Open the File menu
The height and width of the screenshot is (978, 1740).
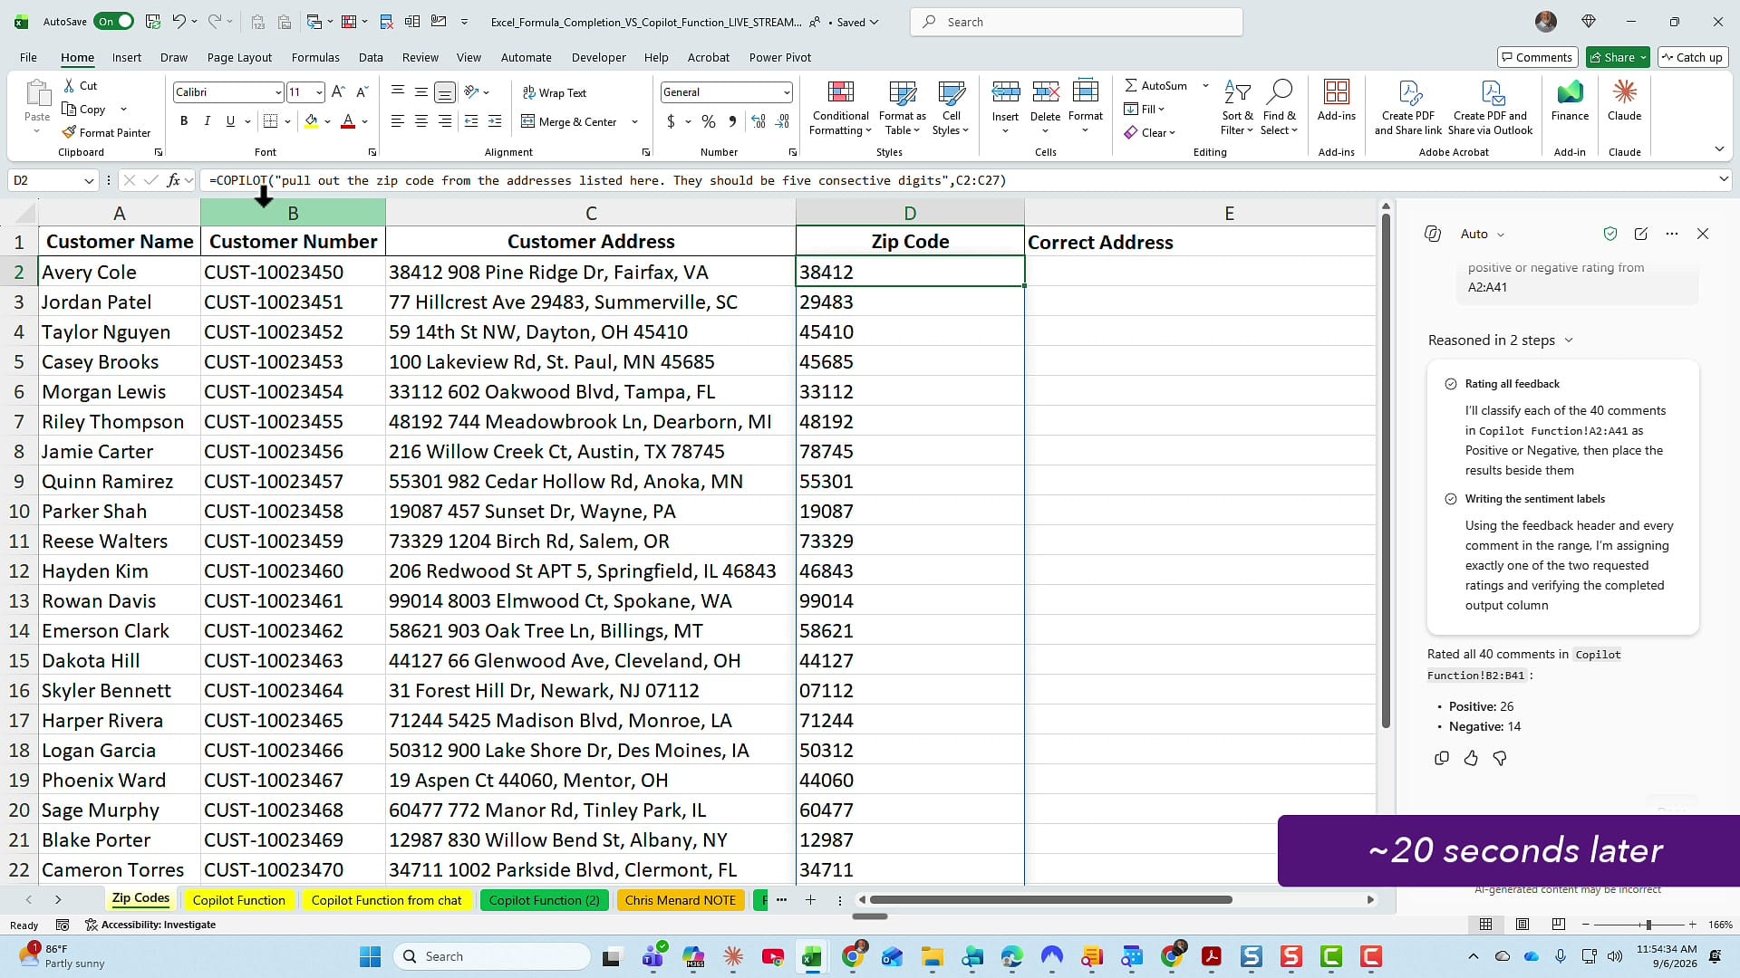point(28,57)
